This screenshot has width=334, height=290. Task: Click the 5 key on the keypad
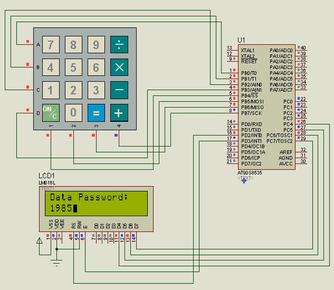(73, 67)
